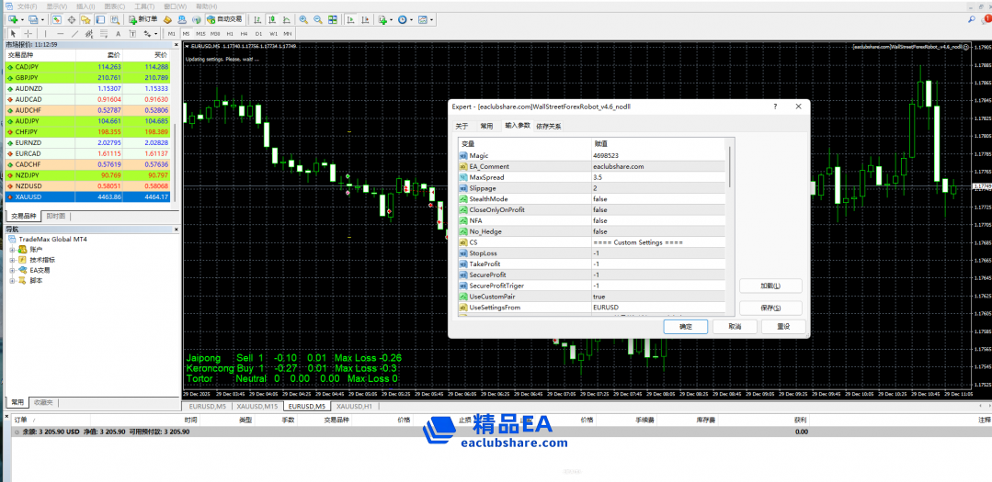Expand the 技术指标 (Indicators) tree node
992x482 pixels.
coord(13,260)
